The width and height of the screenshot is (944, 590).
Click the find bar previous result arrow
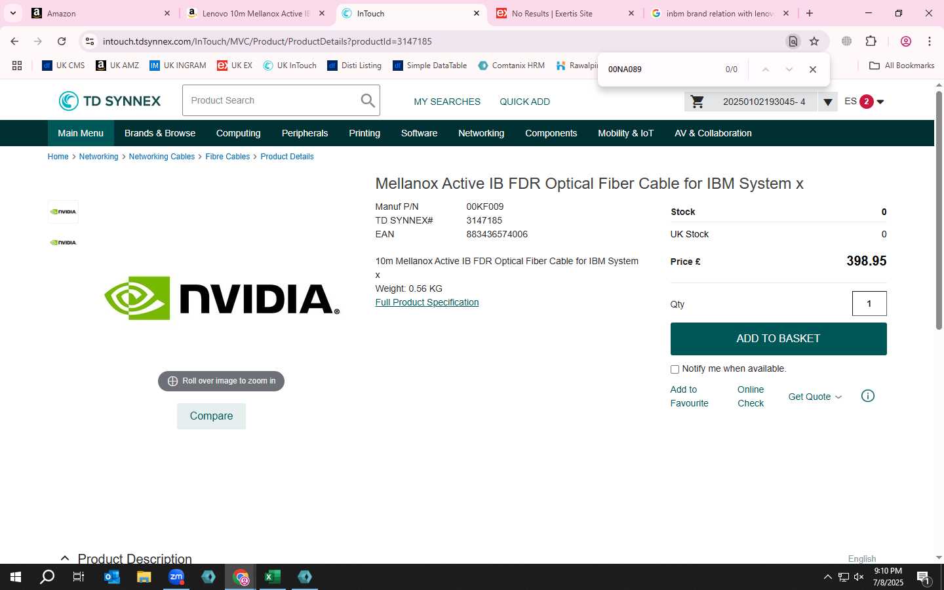tap(765, 69)
